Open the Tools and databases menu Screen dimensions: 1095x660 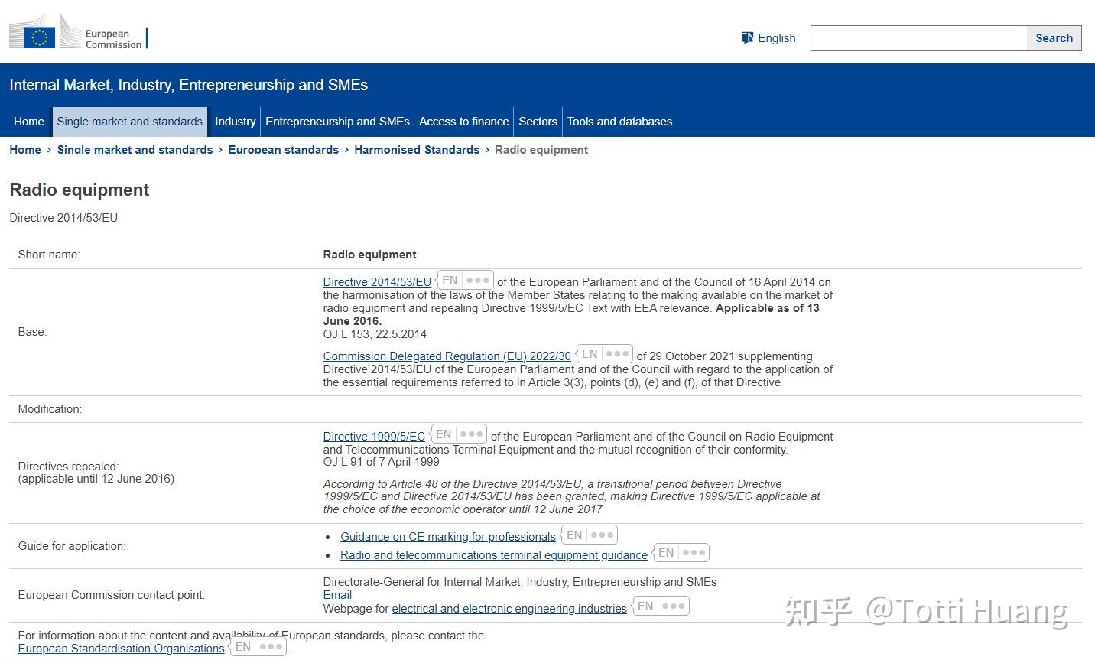[619, 122]
